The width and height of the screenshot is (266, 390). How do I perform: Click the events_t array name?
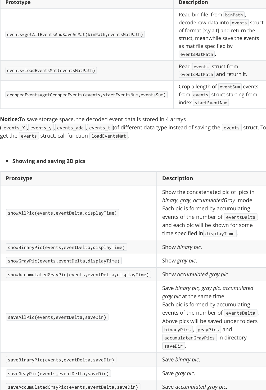tap(100, 128)
